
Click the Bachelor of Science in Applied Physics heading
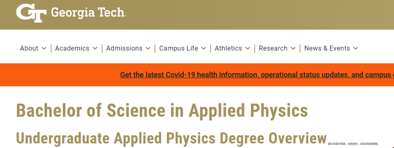coord(162,110)
